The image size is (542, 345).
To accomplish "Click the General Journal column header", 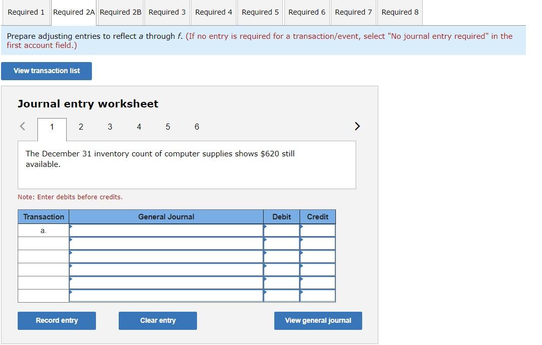I will (166, 217).
